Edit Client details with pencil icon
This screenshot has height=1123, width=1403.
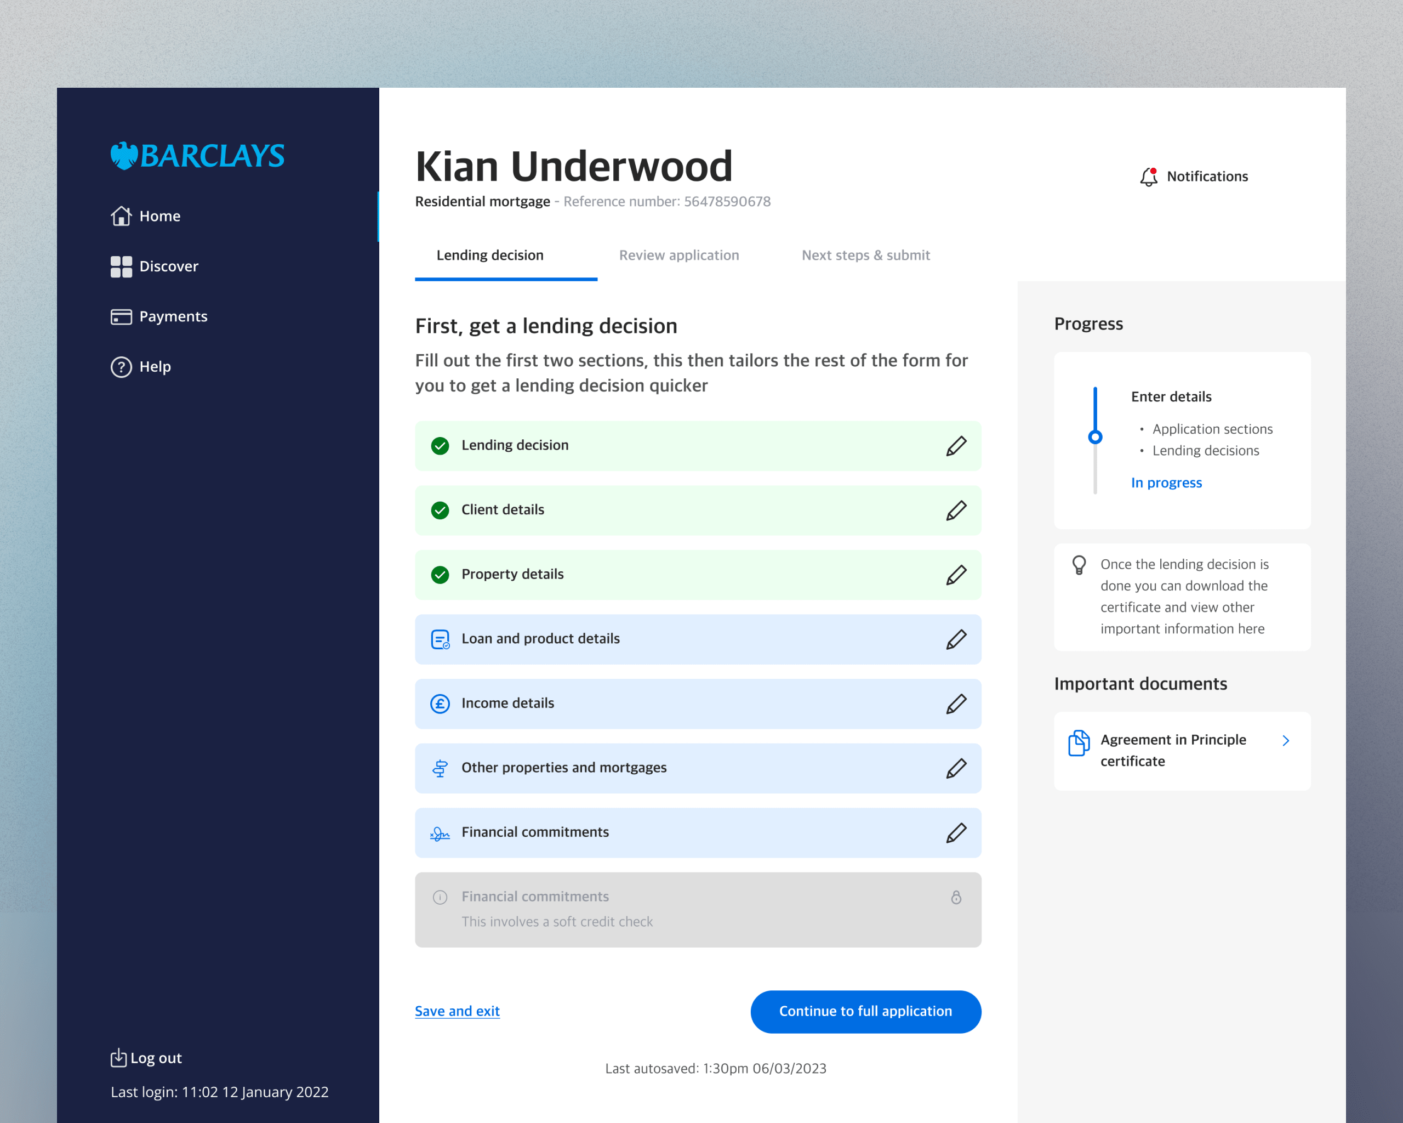tap(956, 510)
